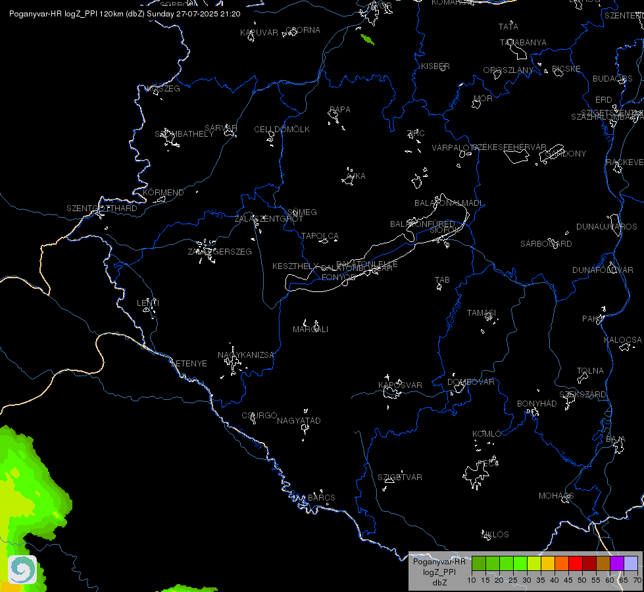
Task: Click the CELLDÖMÖLK town label
Action: click(x=282, y=130)
